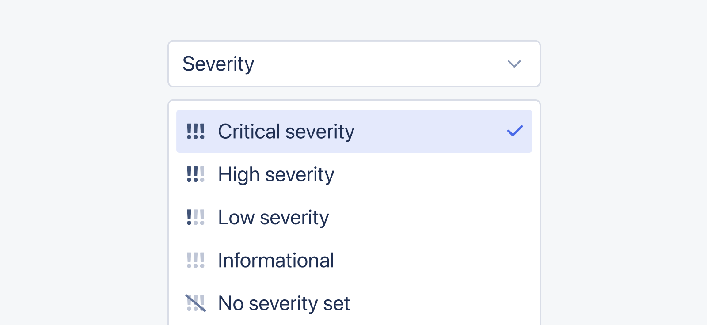Open the Severity combo box
Screen dimensions: 707x325
(354, 64)
